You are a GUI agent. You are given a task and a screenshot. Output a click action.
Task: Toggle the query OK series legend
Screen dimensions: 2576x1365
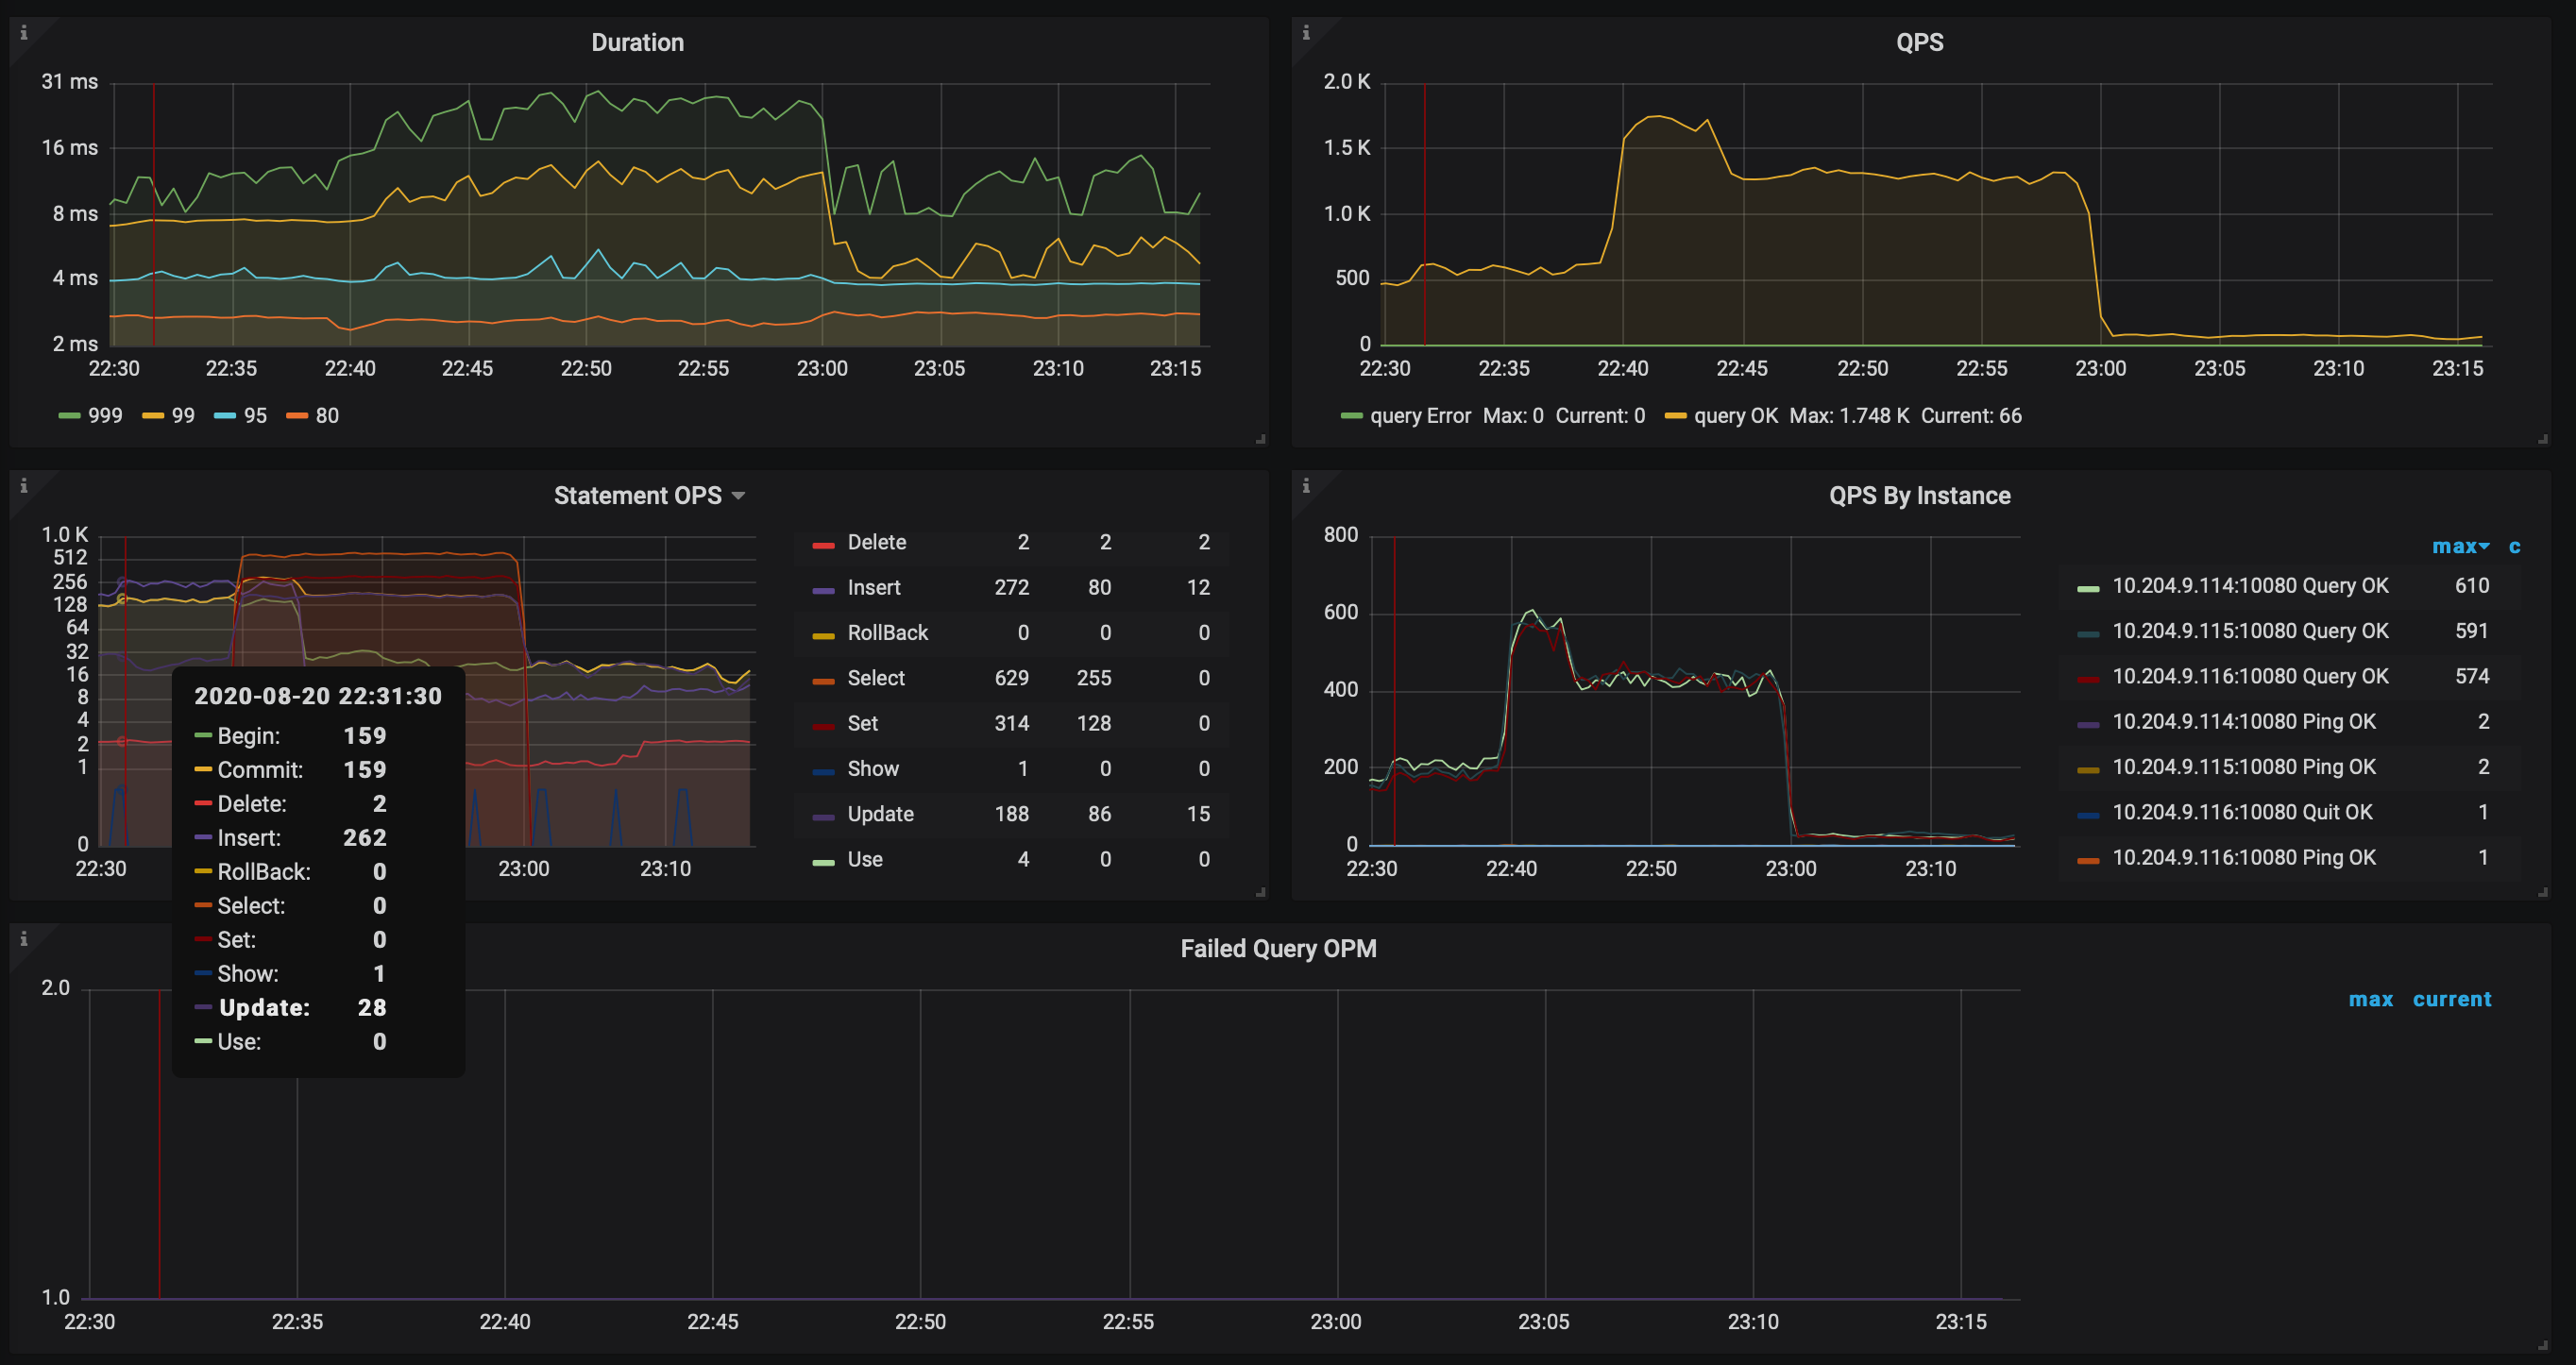pyautogui.click(x=1735, y=416)
